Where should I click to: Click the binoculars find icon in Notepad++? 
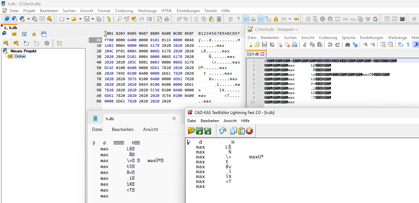347,45
